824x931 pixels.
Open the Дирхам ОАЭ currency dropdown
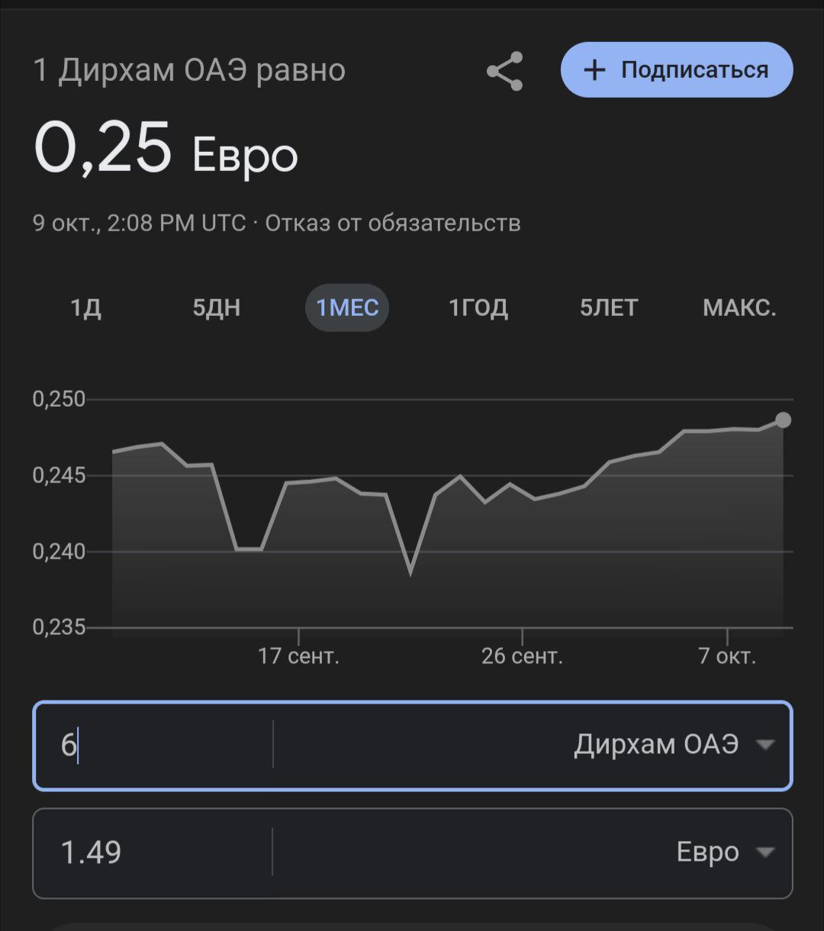674,744
